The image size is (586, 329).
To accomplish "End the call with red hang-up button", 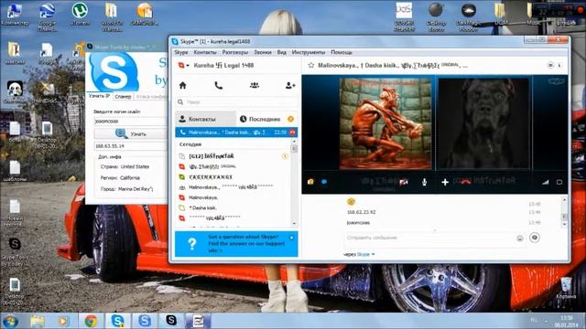I will [465, 181].
